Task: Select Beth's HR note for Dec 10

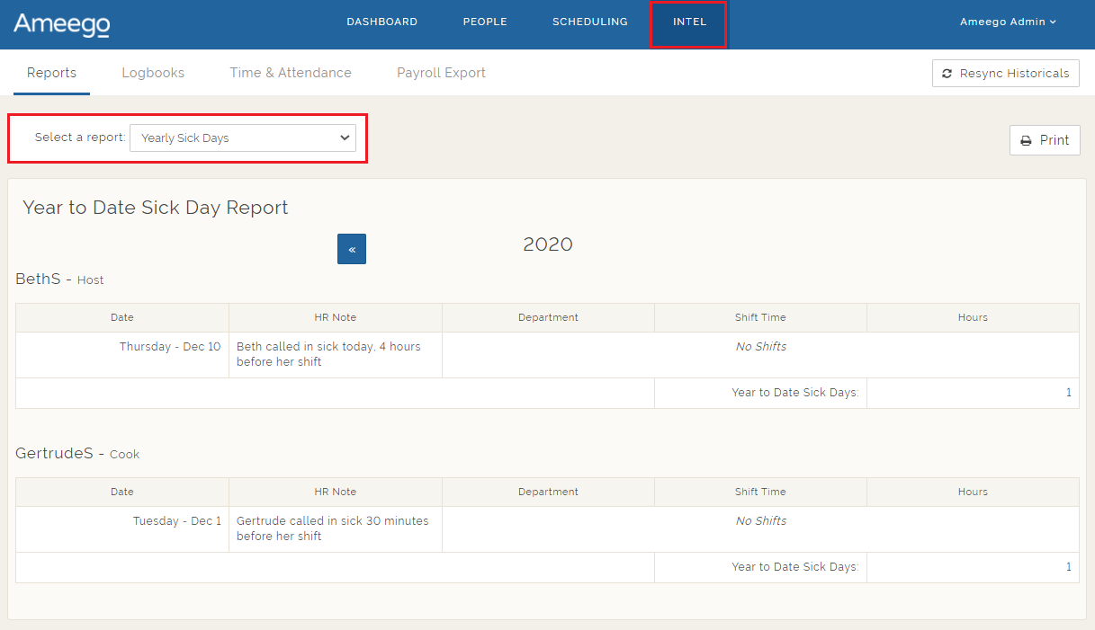Action: [x=328, y=354]
